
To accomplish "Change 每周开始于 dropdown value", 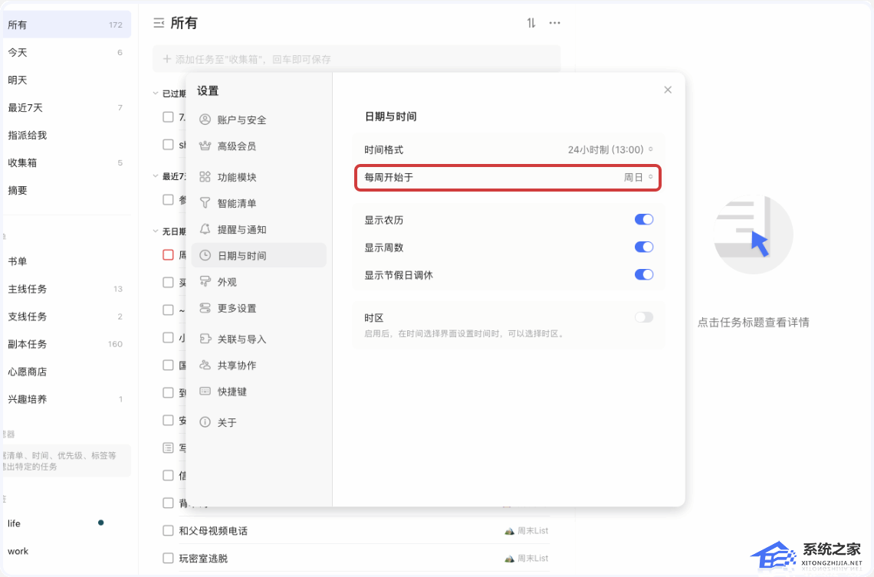I will 638,177.
